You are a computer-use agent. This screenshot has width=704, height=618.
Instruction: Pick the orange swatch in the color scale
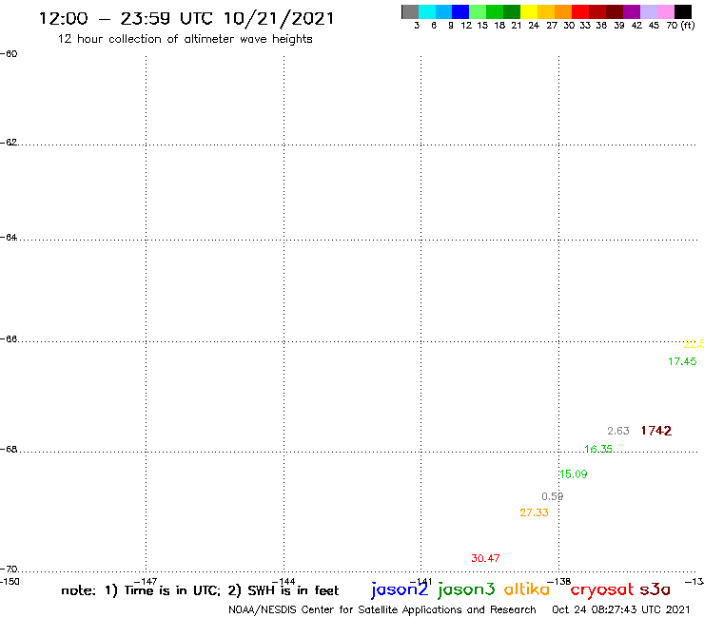[x=563, y=11]
